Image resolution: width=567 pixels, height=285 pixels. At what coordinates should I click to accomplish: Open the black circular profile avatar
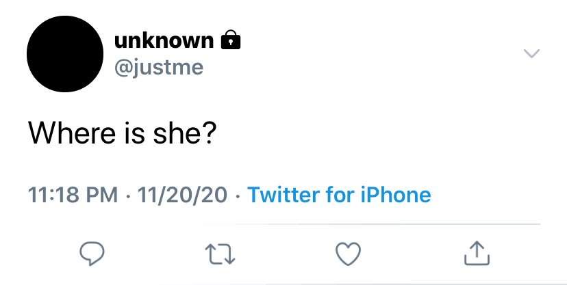(65, 54)
